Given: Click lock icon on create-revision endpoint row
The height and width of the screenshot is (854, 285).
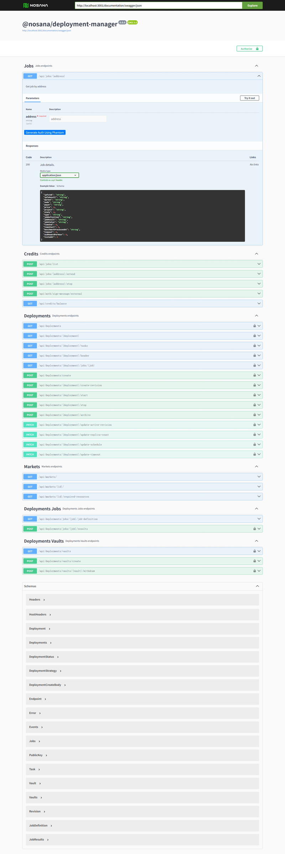Looking at the screenshot, I should [254, 385].
